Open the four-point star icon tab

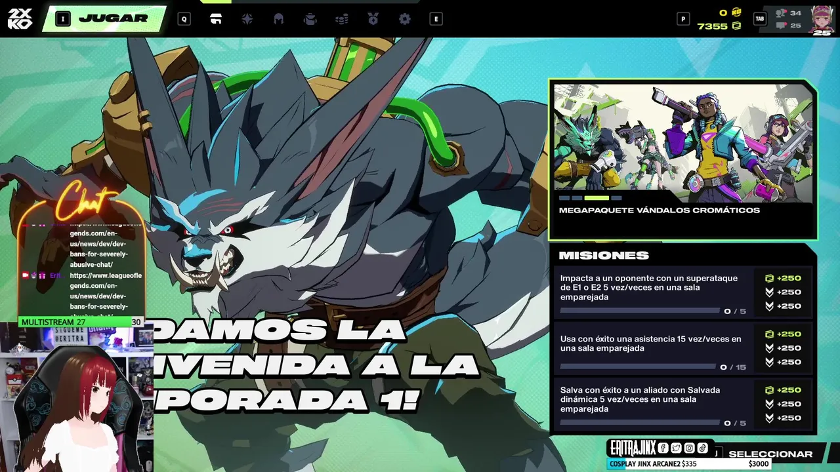click(x=247, y=19)
